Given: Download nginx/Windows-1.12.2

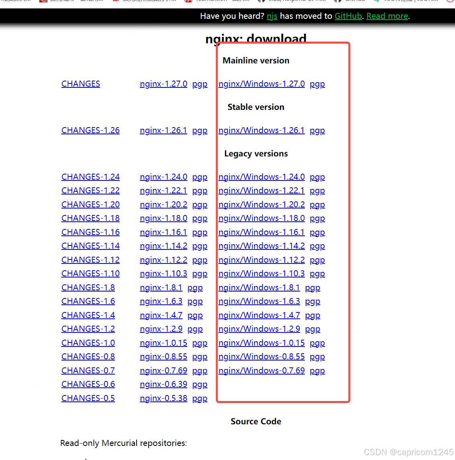Looking at the screenshot, I should (261, 260).
